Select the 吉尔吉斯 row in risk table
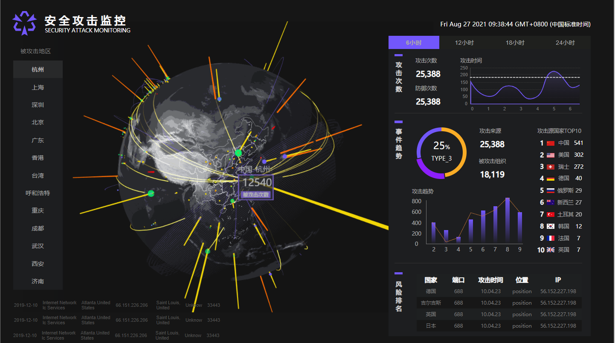The width and height of the screenshot is (615, 343). pos(499,303)
